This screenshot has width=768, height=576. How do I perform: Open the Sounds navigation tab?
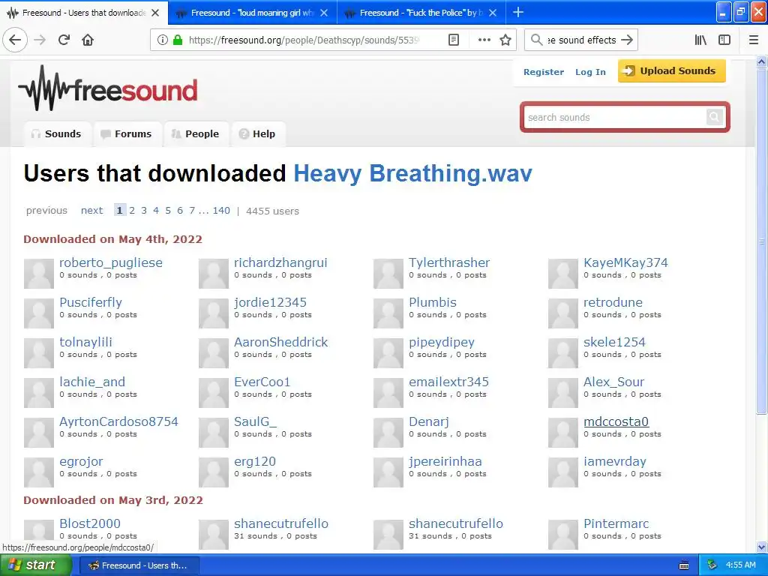[x=57, y=134]
